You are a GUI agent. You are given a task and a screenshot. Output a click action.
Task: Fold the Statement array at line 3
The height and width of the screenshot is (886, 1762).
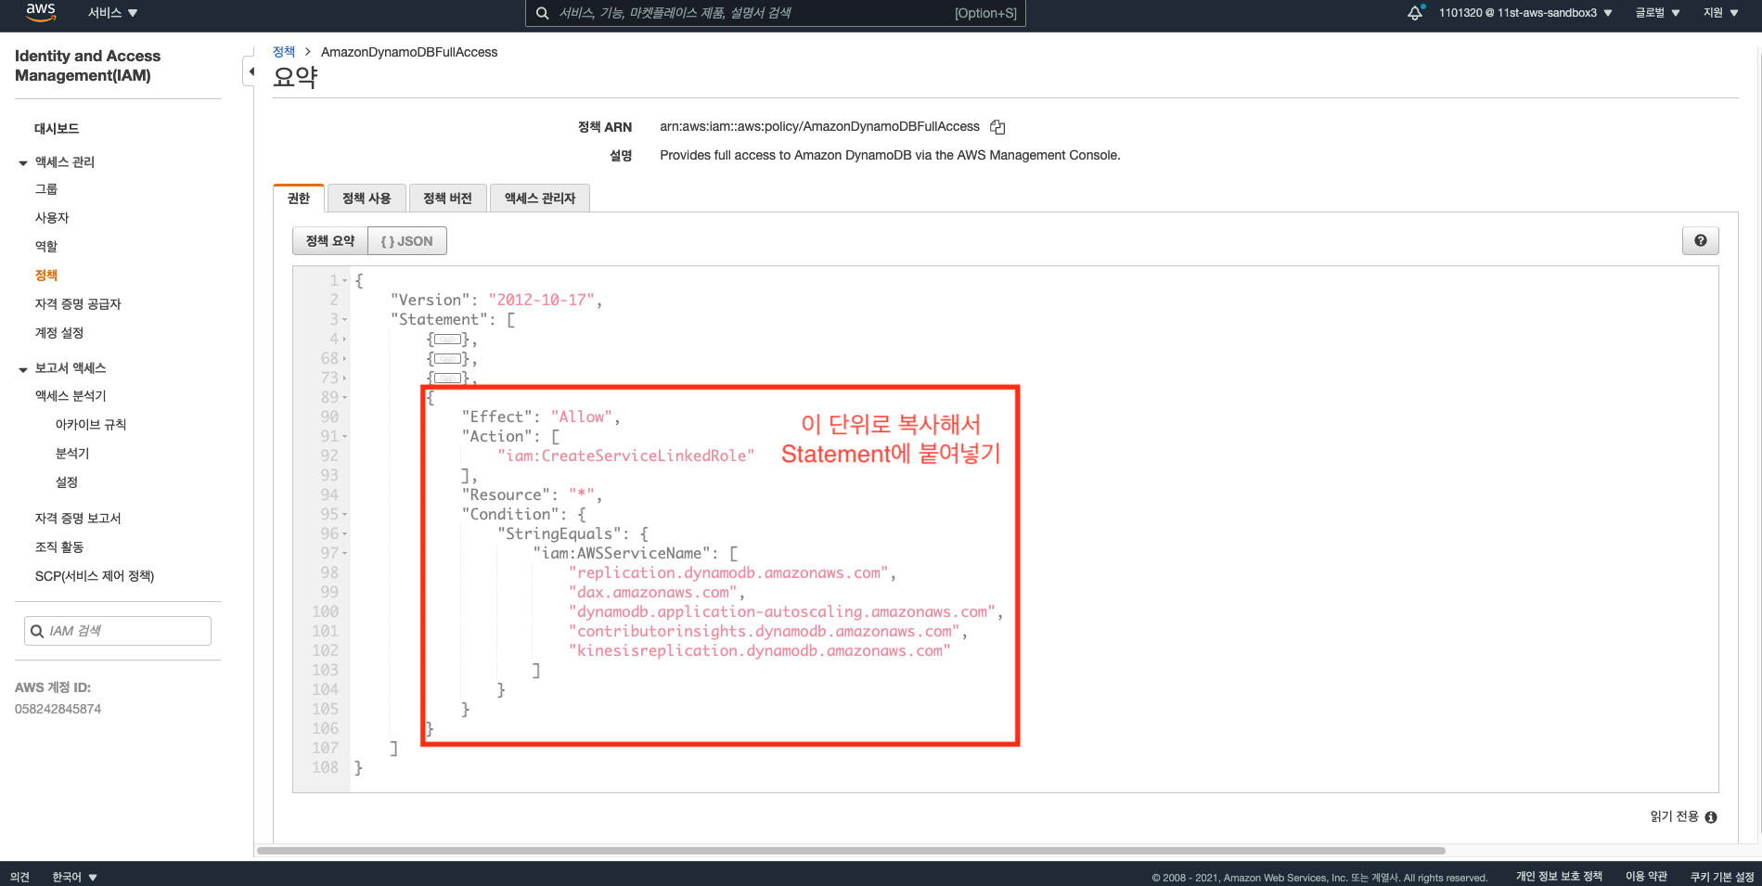(x=345, y=319)
